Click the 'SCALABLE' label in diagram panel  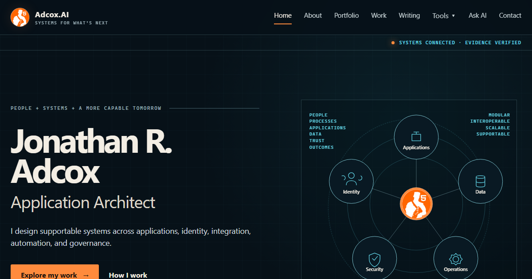[x=498, y=128]
